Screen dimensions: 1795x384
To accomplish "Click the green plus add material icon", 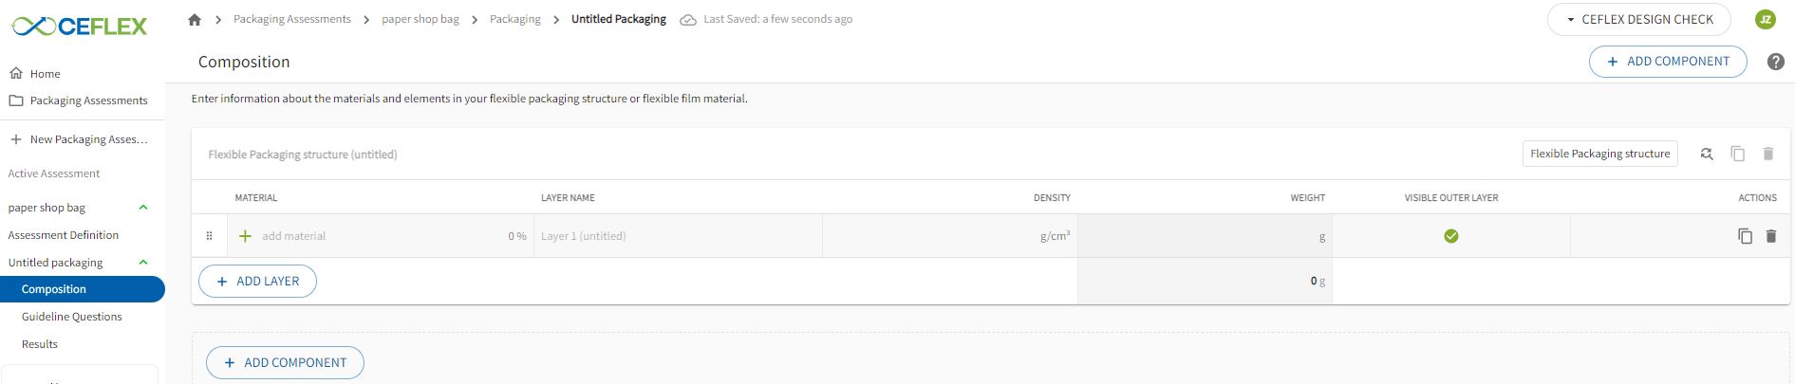I will 245,236.
